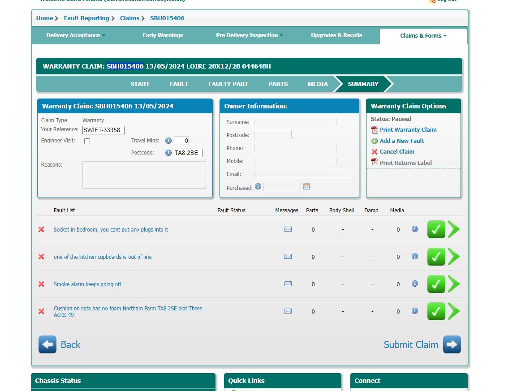Screen dimensions: 517x391
Task: Click the blue Submit Claim arrow icon
Action: (x=452, y=344)
